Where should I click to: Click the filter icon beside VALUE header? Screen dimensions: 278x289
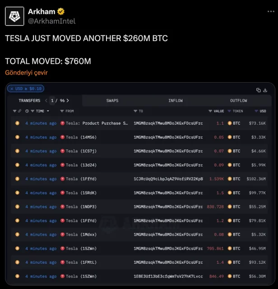(210, 111)
